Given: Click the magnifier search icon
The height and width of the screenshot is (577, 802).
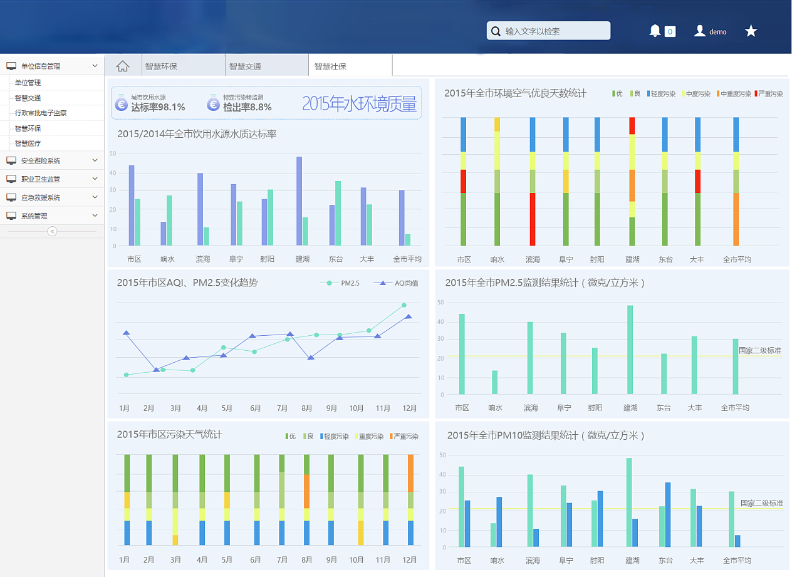Looking at the screenshot, I should (496, 31).
